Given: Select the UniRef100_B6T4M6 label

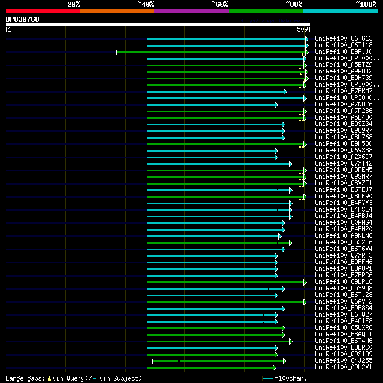Looking at the screenshot, I should (x=344, y=341).
